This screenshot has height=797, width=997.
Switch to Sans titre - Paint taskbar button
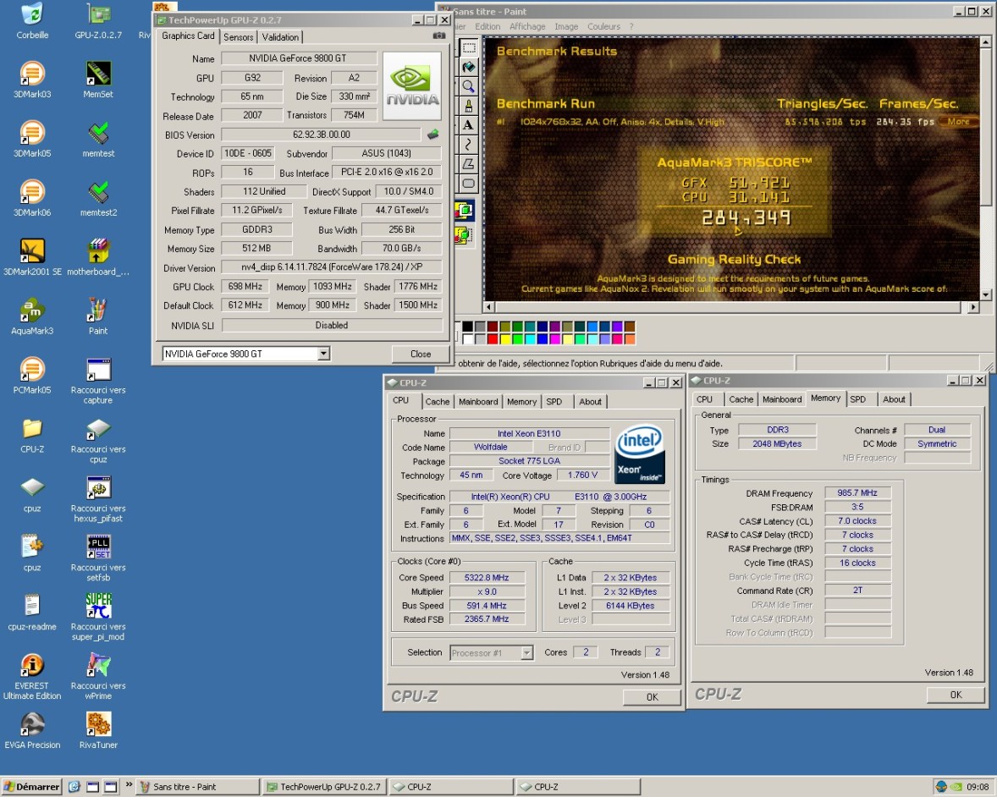(198, 787)
